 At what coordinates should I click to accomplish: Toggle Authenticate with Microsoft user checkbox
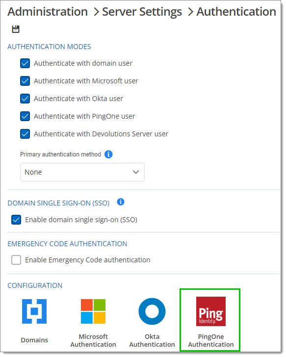pyautogui.click(x=25, y=81)
